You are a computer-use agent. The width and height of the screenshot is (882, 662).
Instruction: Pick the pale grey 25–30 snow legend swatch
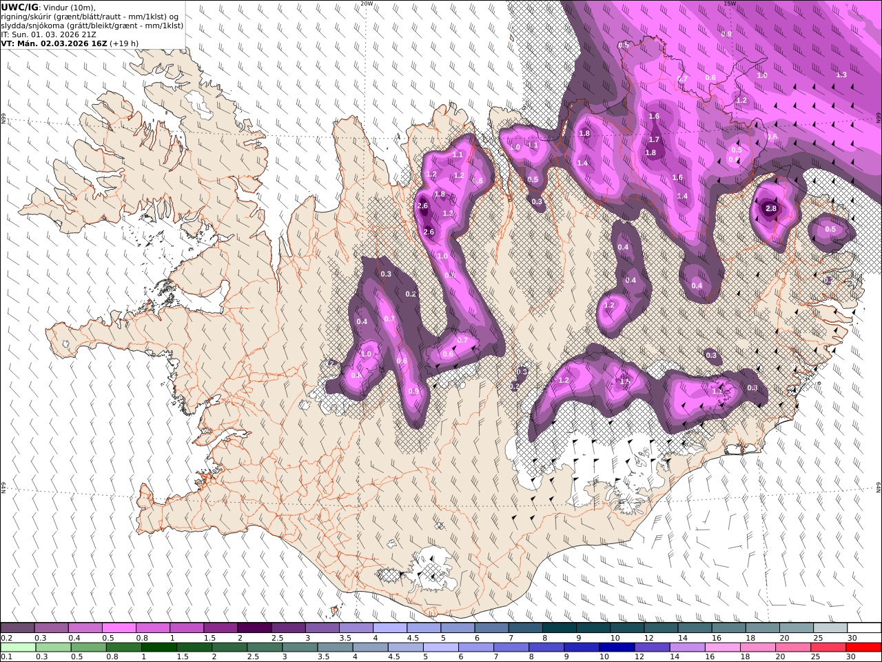click(x=830, y=628)
